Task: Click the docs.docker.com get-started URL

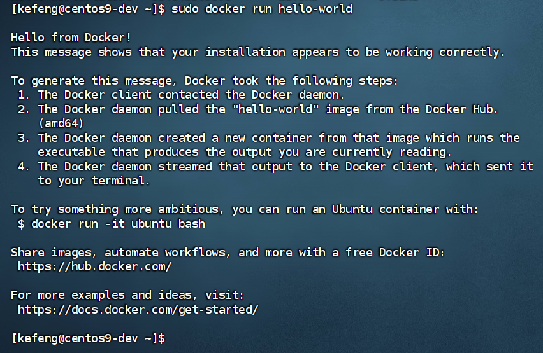Action: pos(138,310)
